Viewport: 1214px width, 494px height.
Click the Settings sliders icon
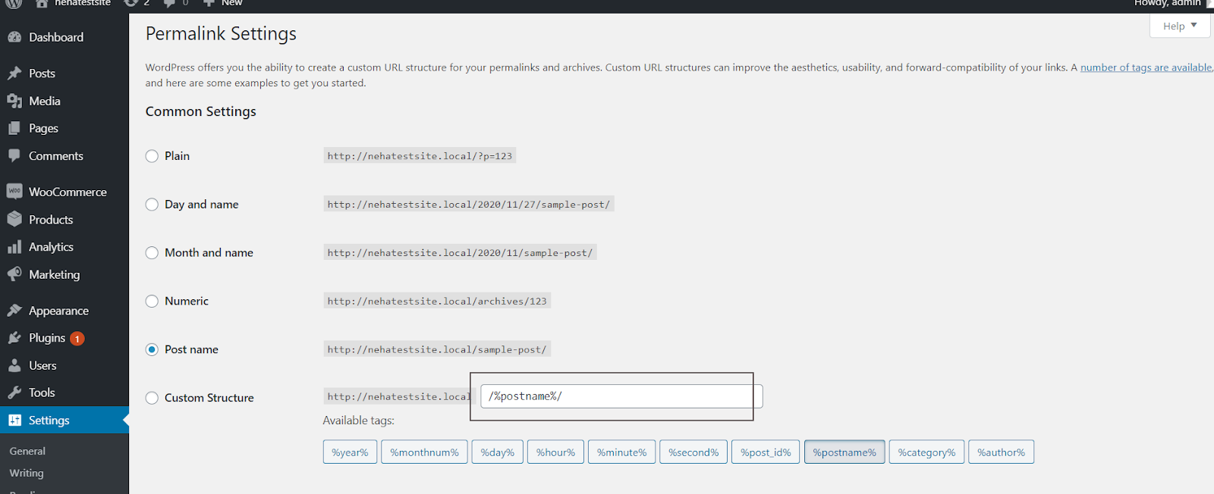(x=14, y=421)
